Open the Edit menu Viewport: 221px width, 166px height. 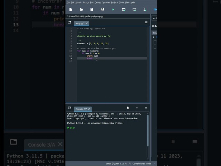[73, 2]
